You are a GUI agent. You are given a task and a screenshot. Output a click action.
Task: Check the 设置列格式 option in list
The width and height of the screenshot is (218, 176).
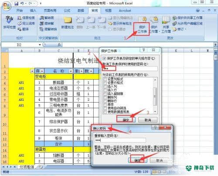pos(105,79)
